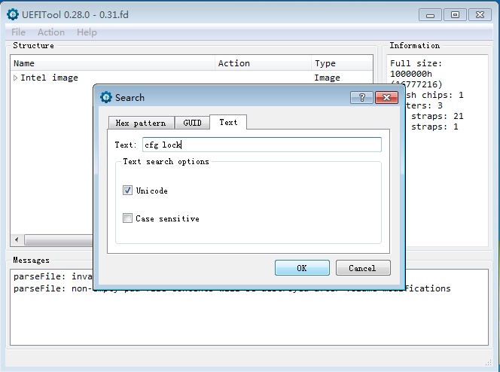
Task: Select the Intel image tree row
Action: click(191, 78)
